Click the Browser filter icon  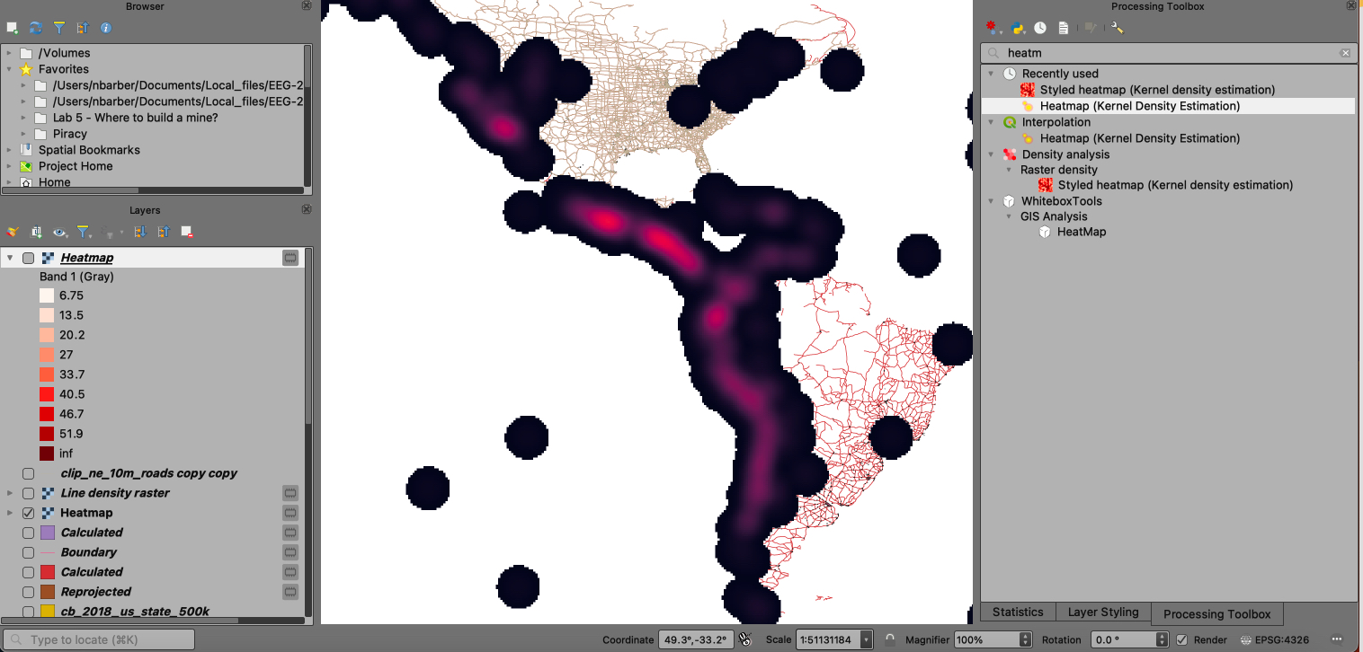coord(59,29)
